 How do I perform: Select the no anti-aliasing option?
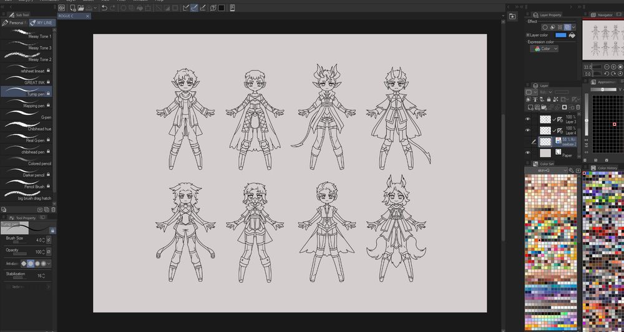[x=24, y=263]
